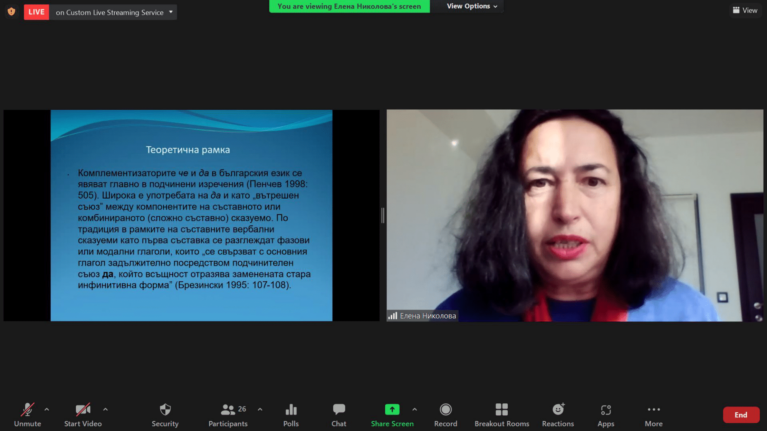Open the More menu

pyautogui.click(x=653, y=415)
